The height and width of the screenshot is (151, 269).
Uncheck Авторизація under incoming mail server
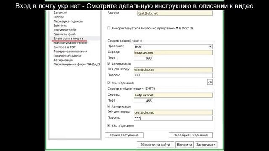tap(108, 64)
